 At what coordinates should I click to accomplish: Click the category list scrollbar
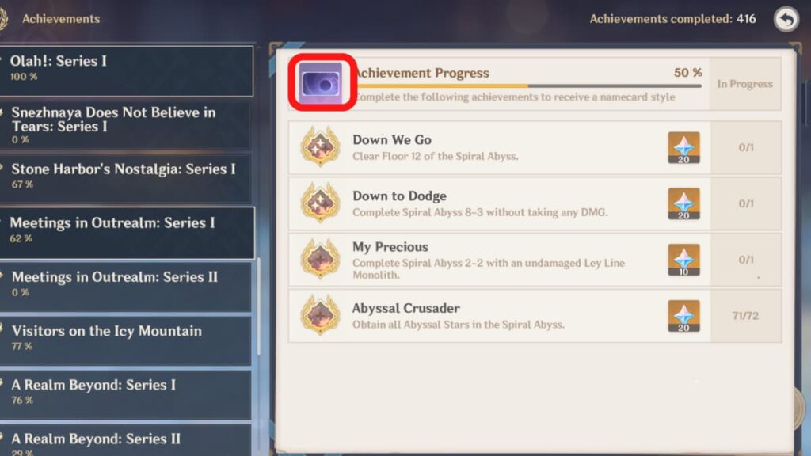(x=258, y=312)
